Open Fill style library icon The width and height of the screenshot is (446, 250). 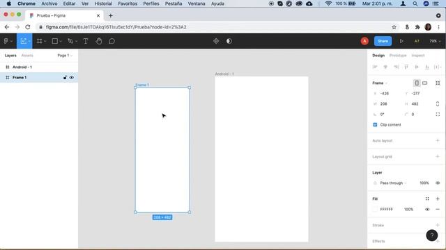(x=427, y=199)
